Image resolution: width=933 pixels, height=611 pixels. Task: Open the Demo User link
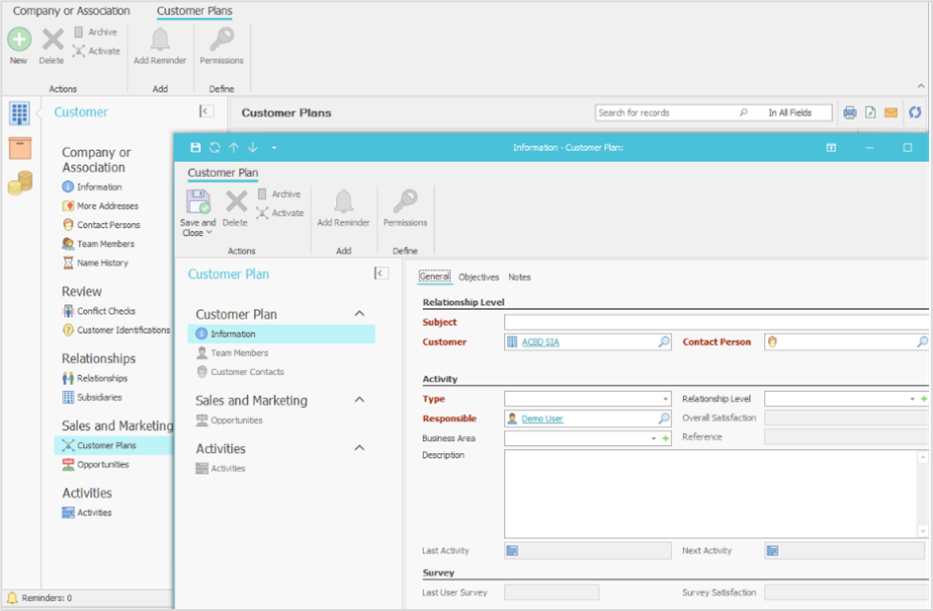click(x=542, y=419)
